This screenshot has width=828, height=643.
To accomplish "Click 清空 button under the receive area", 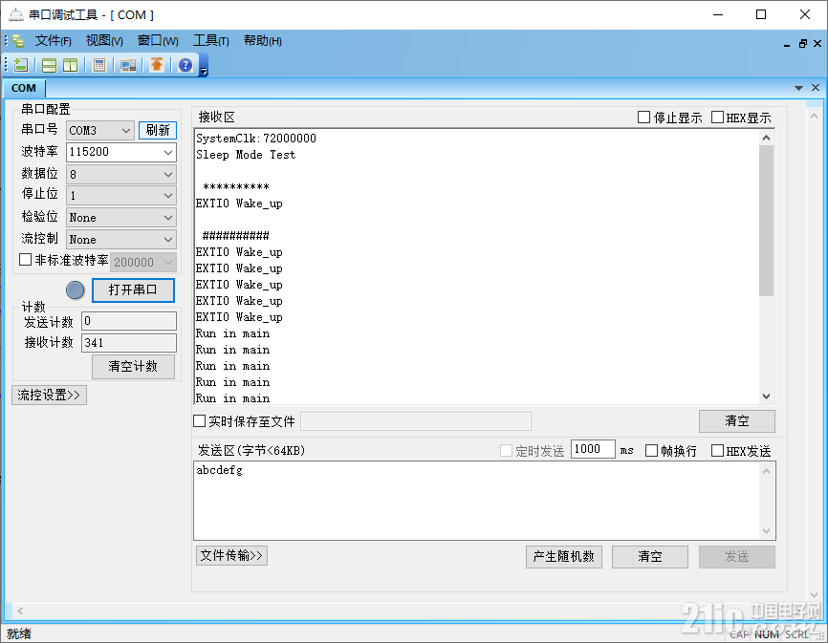I will point(736,421).
